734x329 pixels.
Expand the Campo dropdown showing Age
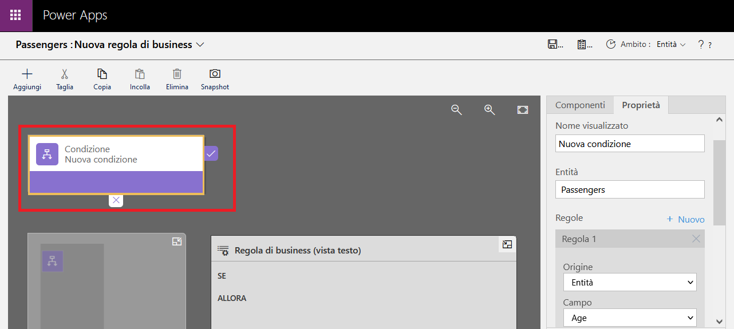coord(630,318)
